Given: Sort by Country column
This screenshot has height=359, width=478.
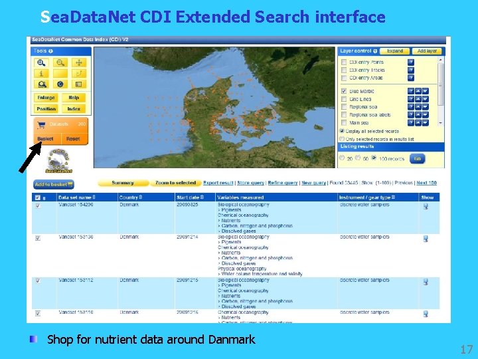Looking at the screenshot, I should [131, 197].
